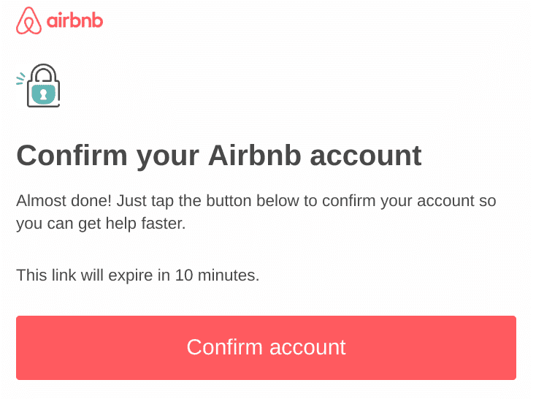The height and width of the screenshot is (399, 536).
Task: Select the word "Airbnb" in the heading
Action: tap(255, 155)
